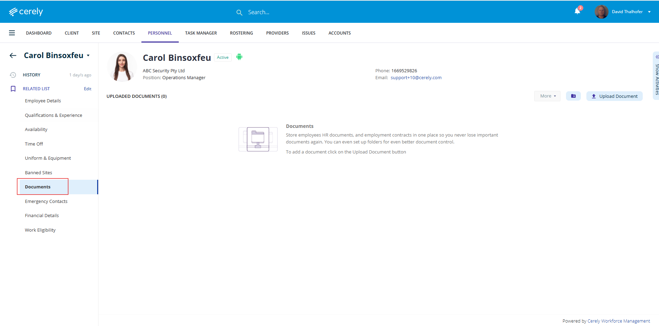The height and width of the screenshot is (326, 659).
Task: Click the History clock icon
Action: [13, 75]
